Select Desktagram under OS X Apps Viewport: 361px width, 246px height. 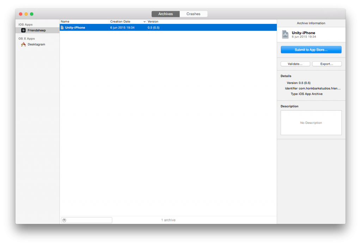(37, 44)
